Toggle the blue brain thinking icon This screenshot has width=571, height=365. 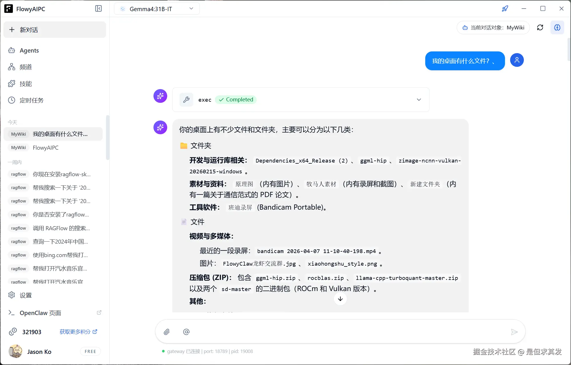558,27
